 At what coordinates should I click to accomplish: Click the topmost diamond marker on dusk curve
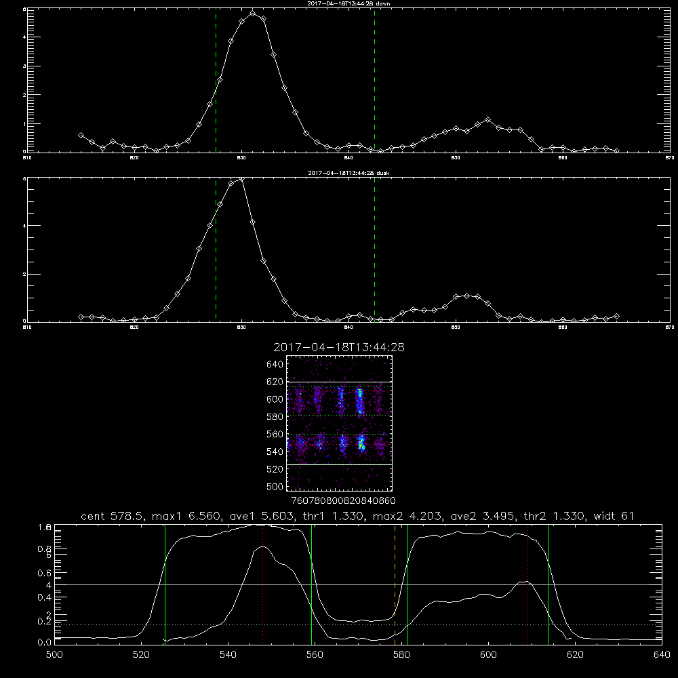coord(242,178)
